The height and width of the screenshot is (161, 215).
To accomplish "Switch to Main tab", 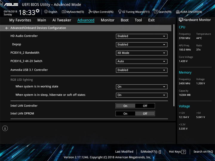I will click(42, 20).
